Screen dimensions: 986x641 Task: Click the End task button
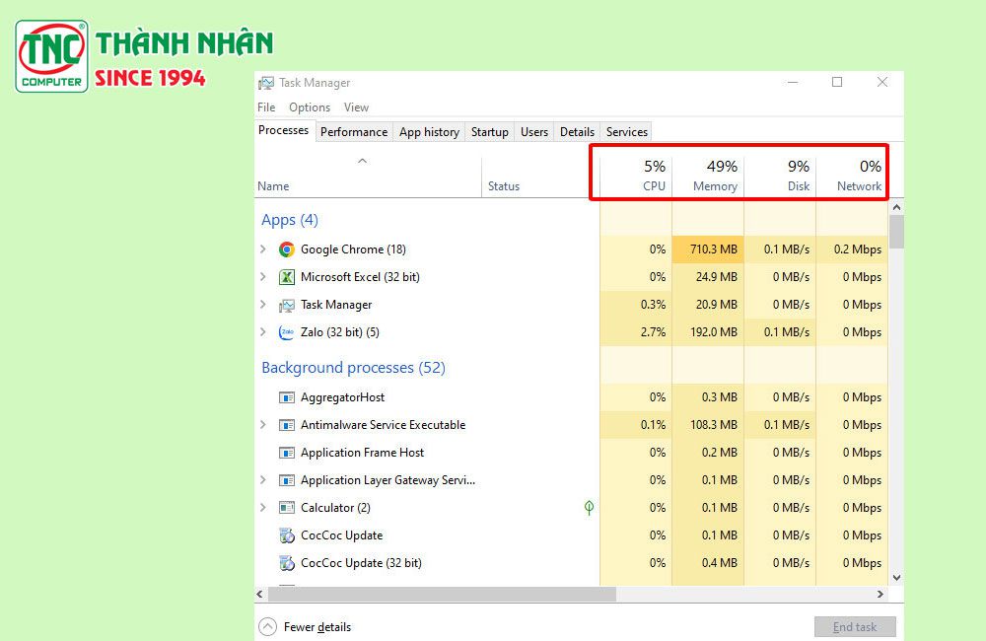pyautogui.click(x=855, y=627)
